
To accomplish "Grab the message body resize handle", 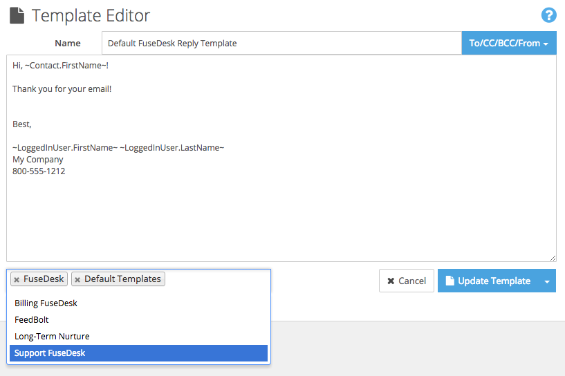I will tap(552, 257).
